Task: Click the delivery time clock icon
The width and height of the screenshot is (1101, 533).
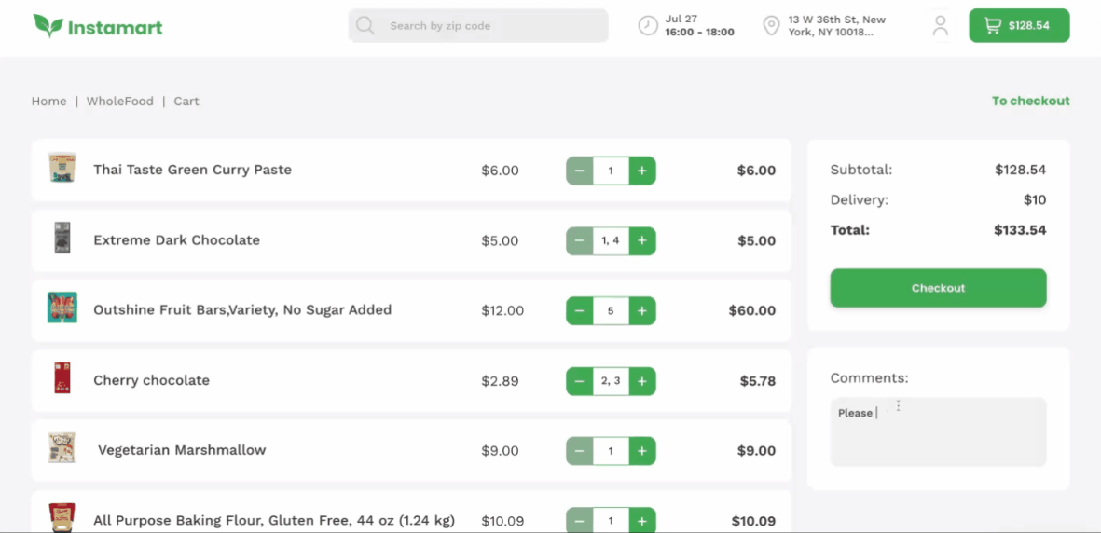Action: click(x=648, y=25)
